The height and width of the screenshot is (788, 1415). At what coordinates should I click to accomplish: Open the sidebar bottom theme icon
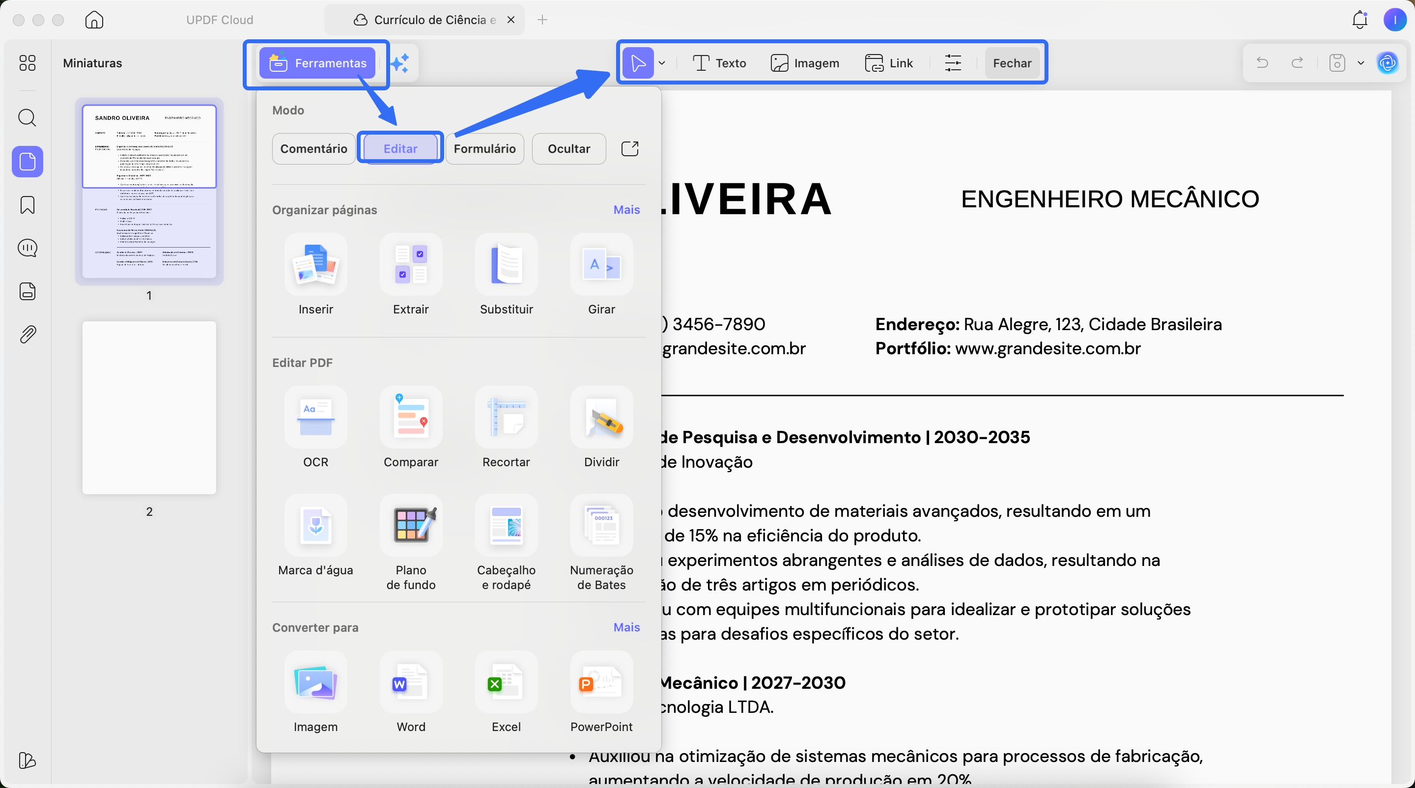coord(28,760)
